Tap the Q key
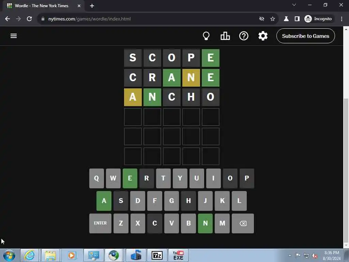The height and width of the screenshot is (262, 349). coord(96,178)
